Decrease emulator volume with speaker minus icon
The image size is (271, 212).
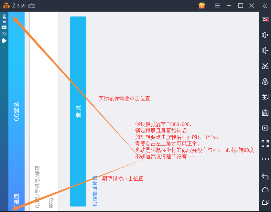coord(265,50)
